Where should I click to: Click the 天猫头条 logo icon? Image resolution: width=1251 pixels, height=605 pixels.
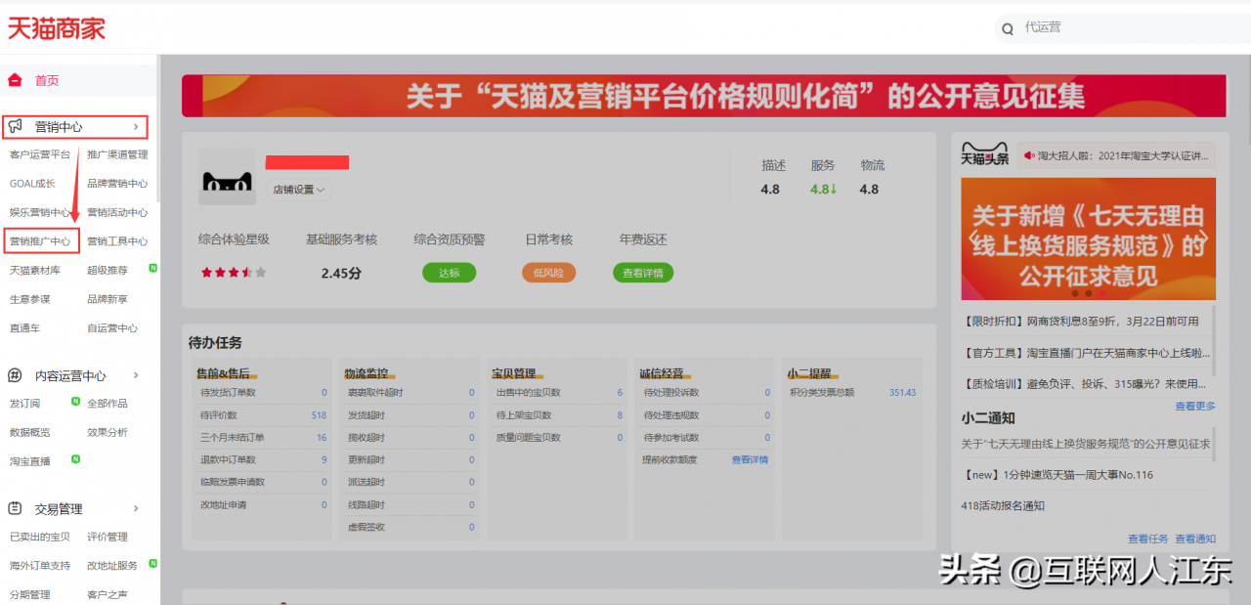985,155
